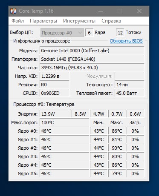Open the Инструменты menu
Screen dimensions: 159x196
[x=79, y=21]
